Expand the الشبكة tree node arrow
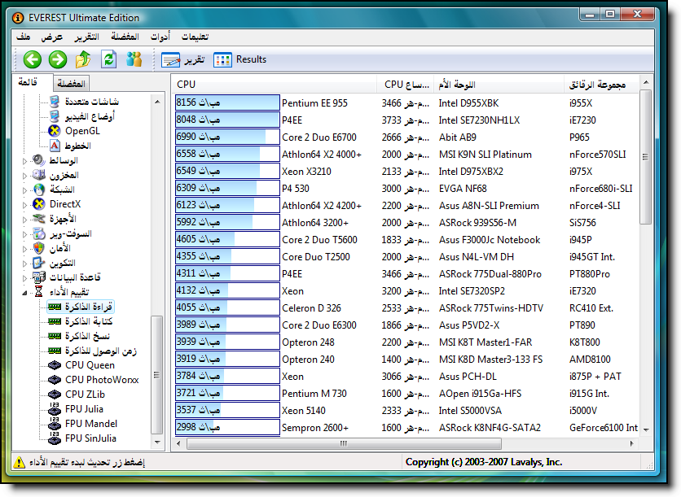Viewport: 681px width, 497px height. point(24,190)
